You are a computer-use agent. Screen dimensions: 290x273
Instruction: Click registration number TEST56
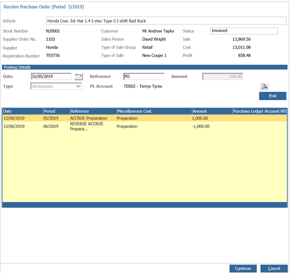click(53, 55)
